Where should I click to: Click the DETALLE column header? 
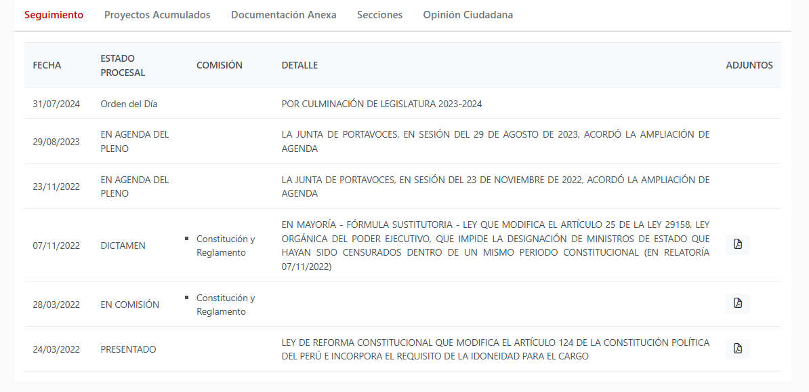299,65
